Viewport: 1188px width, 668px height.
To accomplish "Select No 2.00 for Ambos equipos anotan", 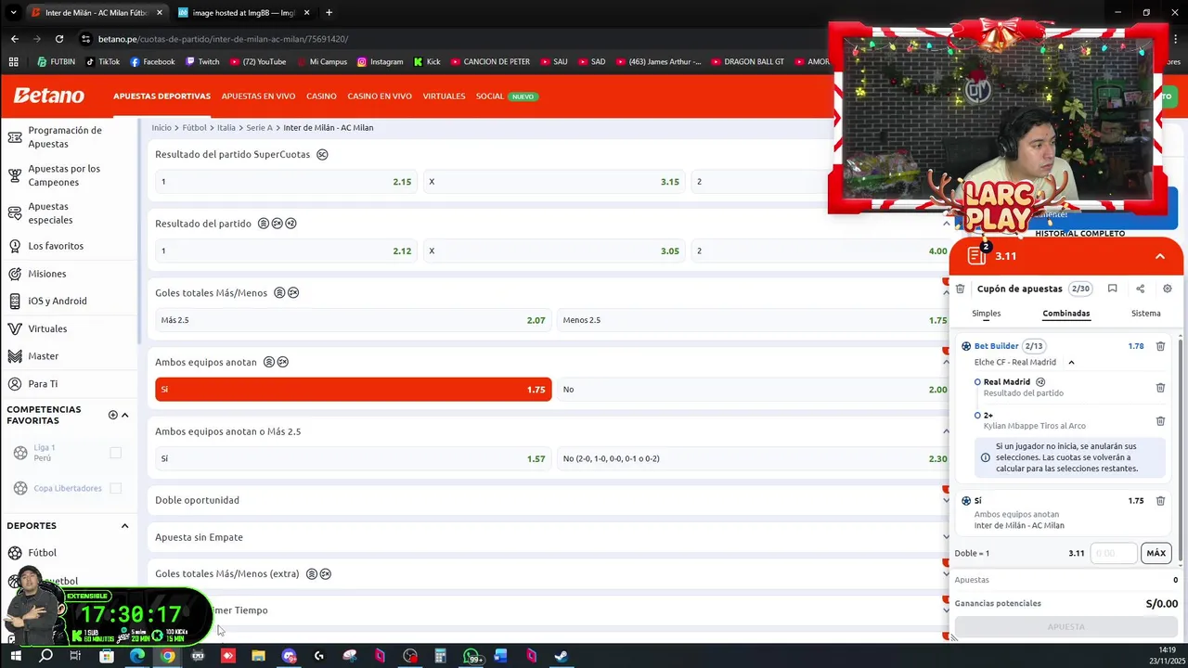I will click(755, 390).
